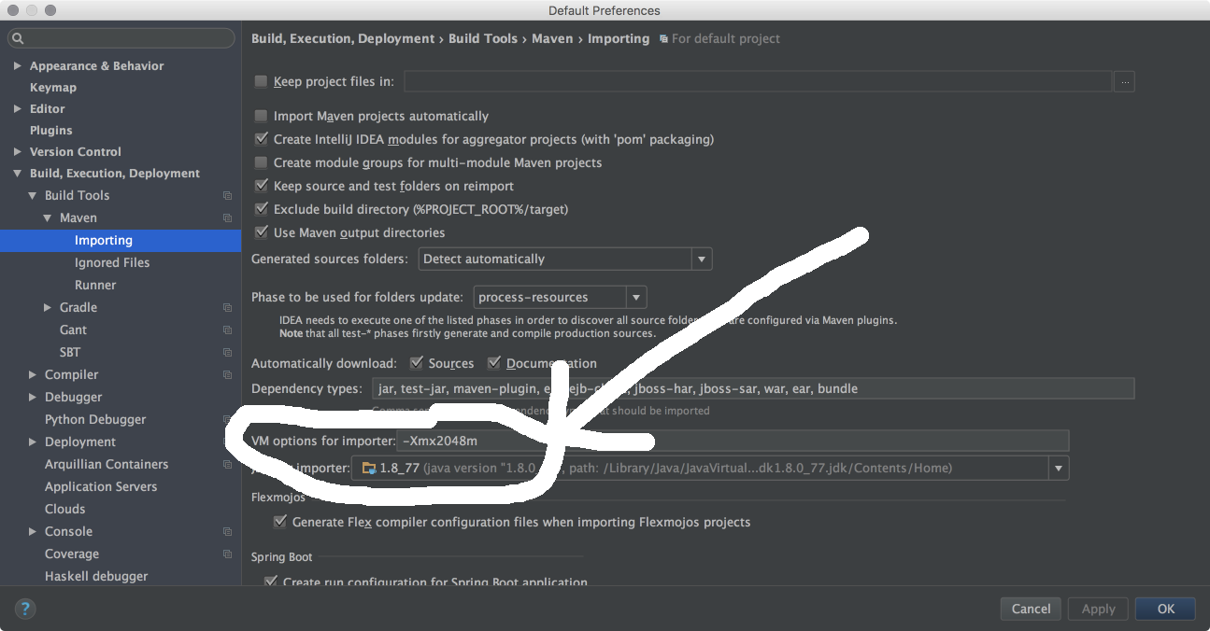Open Application Servers settings
Screen dimensions: 1210x631
[x=101, y=487]
